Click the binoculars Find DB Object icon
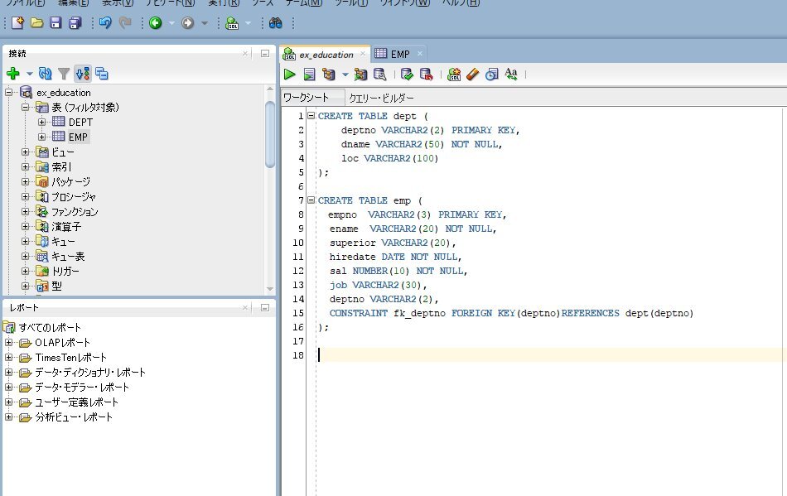 tap(275, 23)
